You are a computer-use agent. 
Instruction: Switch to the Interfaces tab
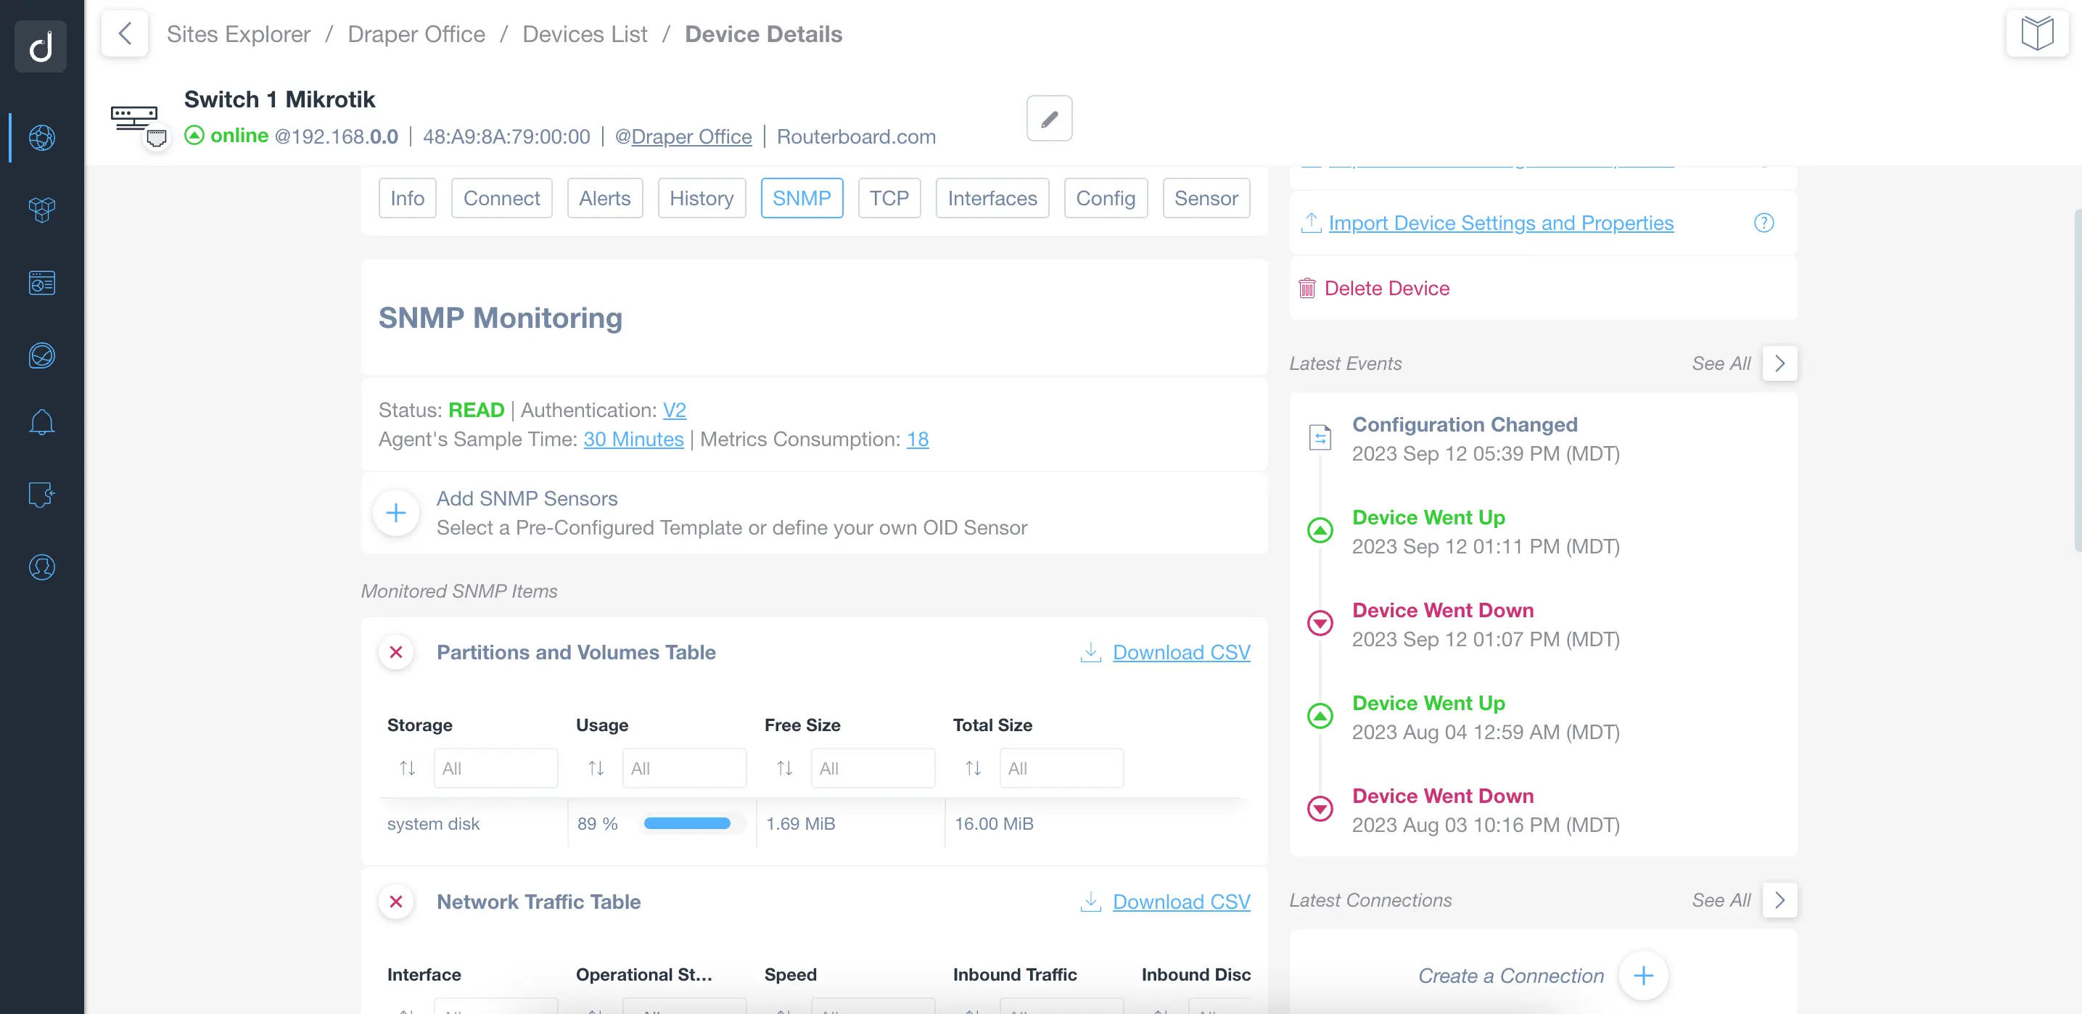click(x=992, y=198)
